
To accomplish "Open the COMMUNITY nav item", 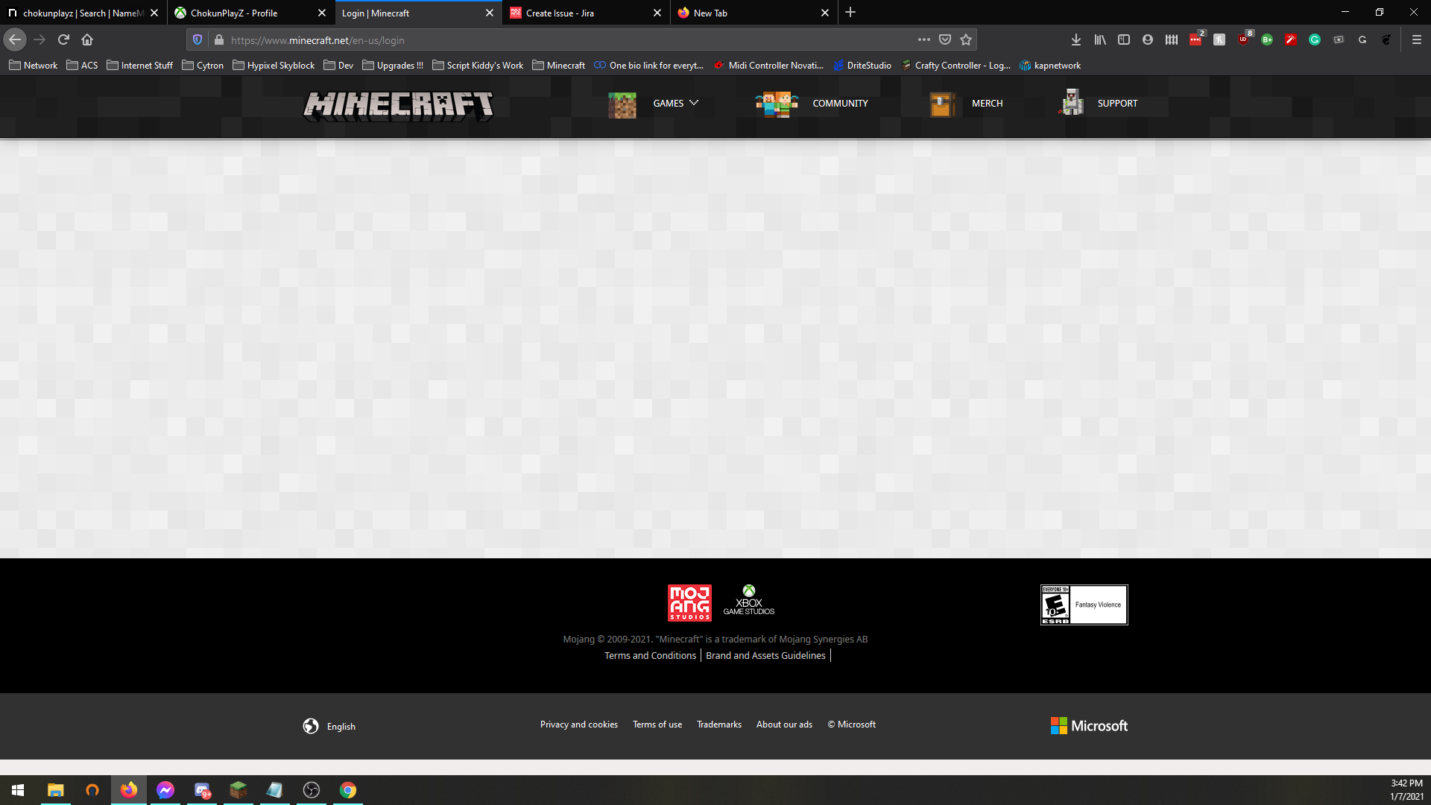I will (x=840, y=104).
